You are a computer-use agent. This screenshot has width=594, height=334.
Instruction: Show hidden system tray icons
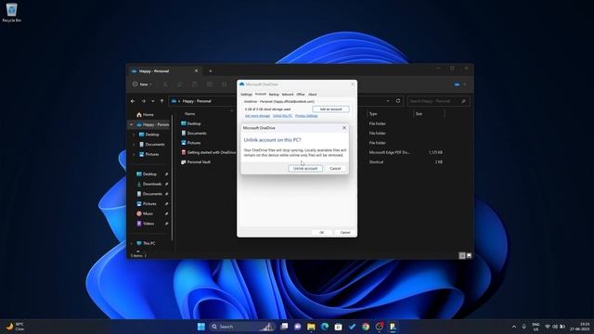click(x=514, y=327)
